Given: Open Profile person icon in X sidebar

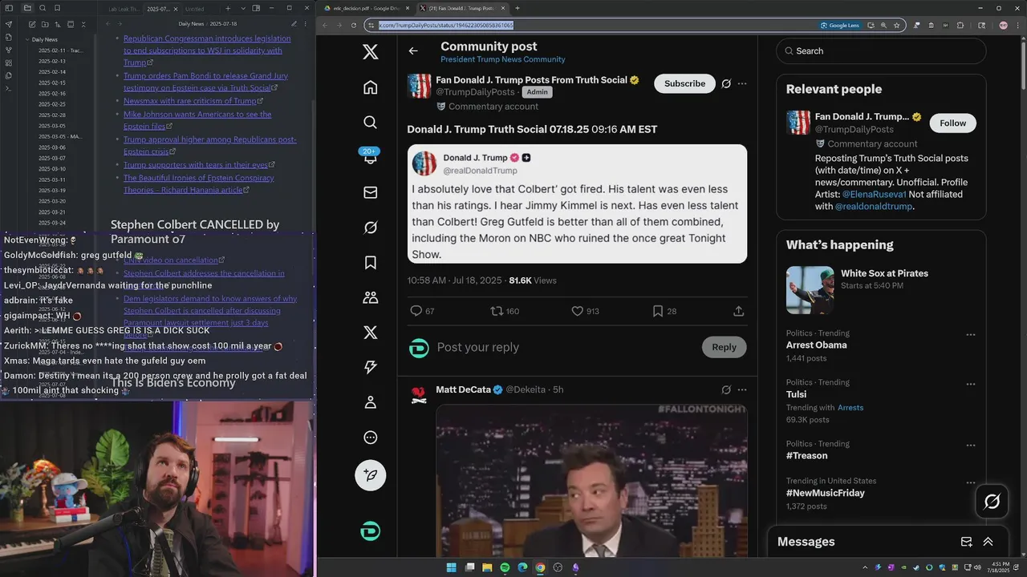Looking at the screenshot, I should (x=370, y=402).
